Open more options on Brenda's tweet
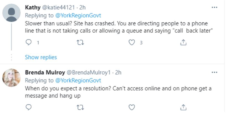226x118 pixels. 214,72
